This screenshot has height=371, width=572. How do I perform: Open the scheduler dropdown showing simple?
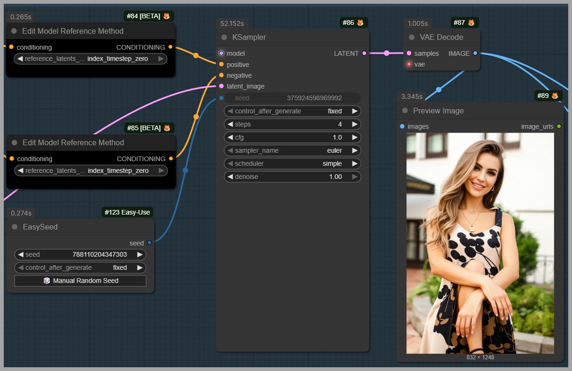[292, 163]
